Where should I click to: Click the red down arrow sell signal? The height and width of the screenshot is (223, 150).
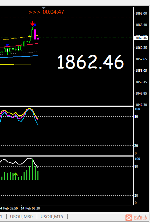(33, 23)
